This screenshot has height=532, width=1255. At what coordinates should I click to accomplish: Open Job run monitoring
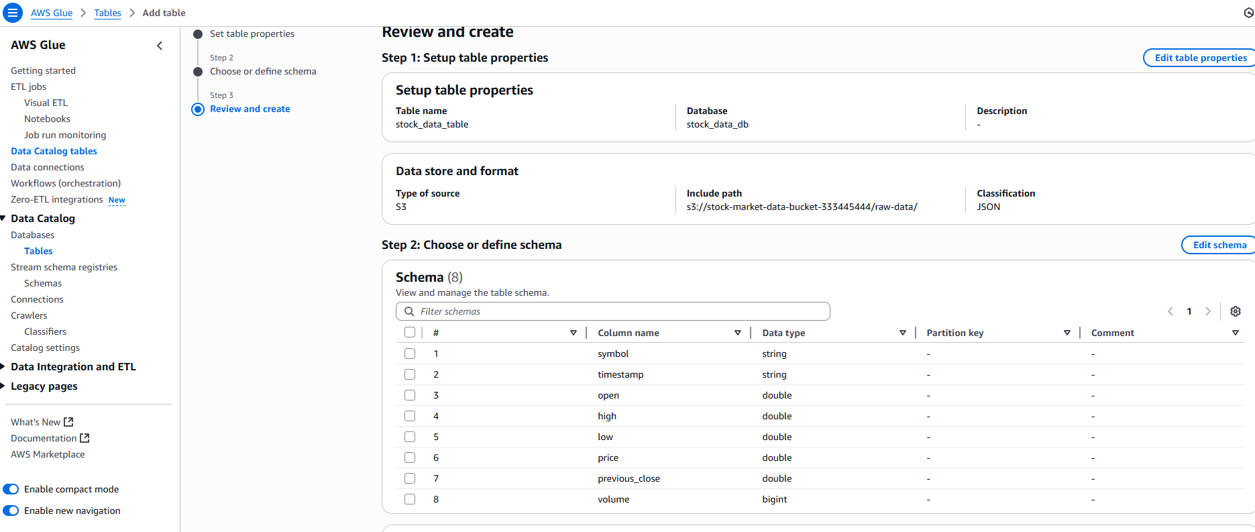(x=65, y=135)
